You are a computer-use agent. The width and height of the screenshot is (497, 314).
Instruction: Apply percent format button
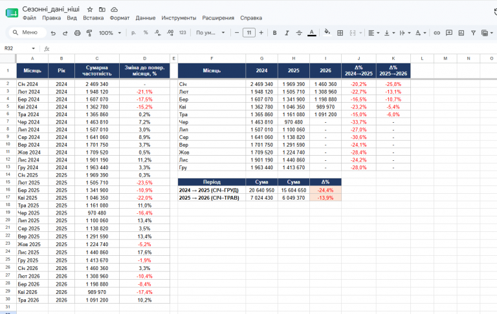[146, 32]
